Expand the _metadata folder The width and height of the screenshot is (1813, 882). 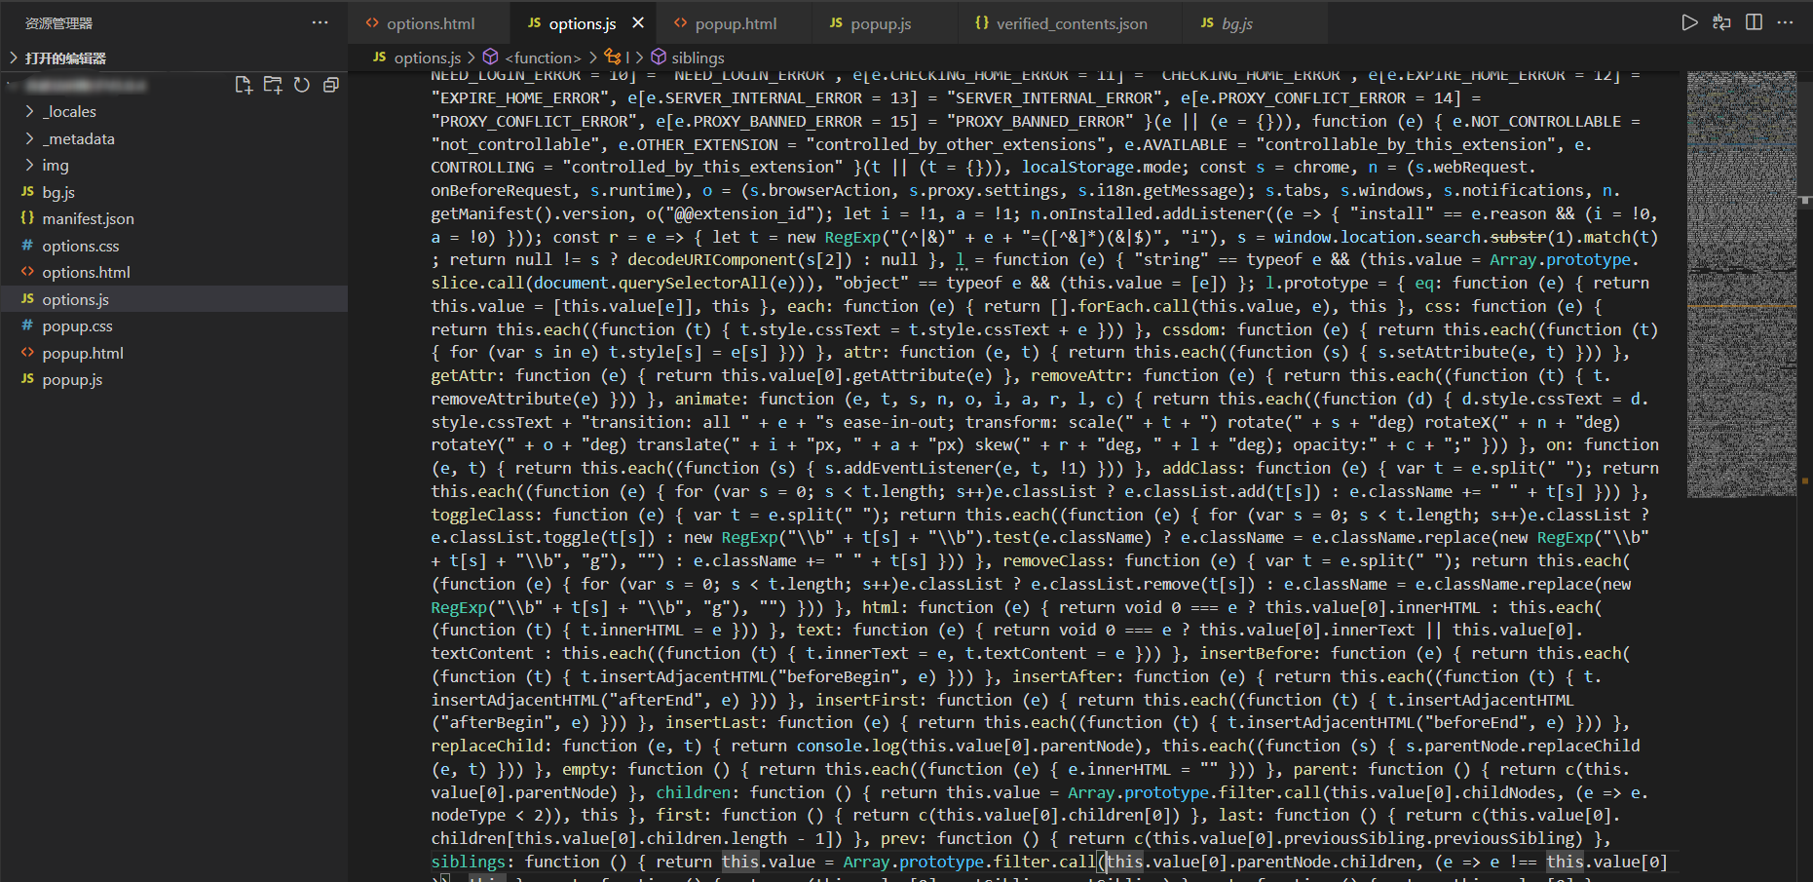173,139
